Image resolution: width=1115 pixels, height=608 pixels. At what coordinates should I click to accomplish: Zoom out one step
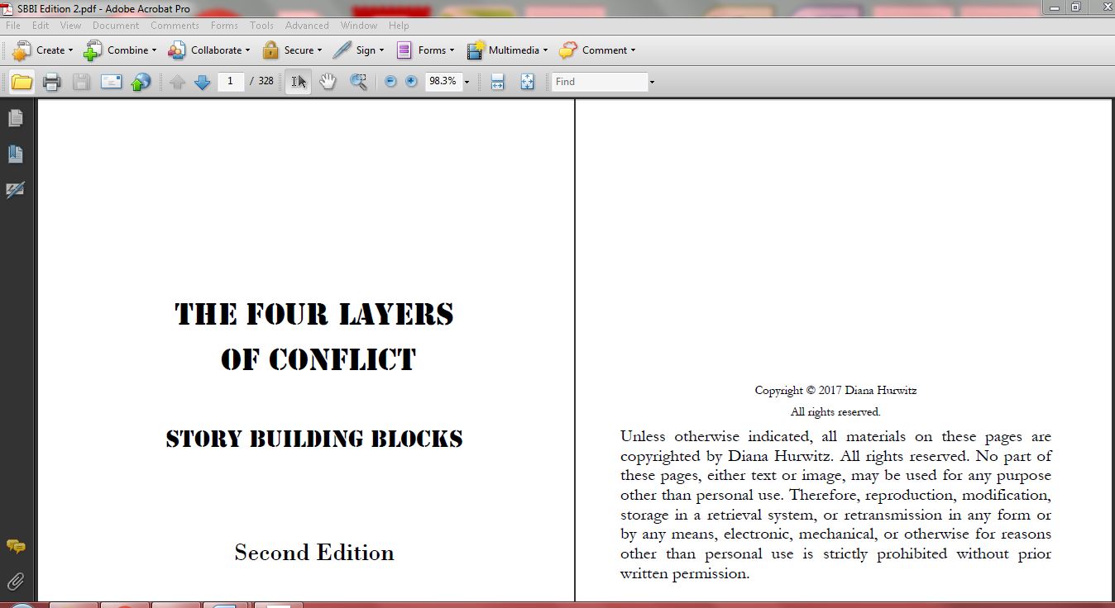390,82
